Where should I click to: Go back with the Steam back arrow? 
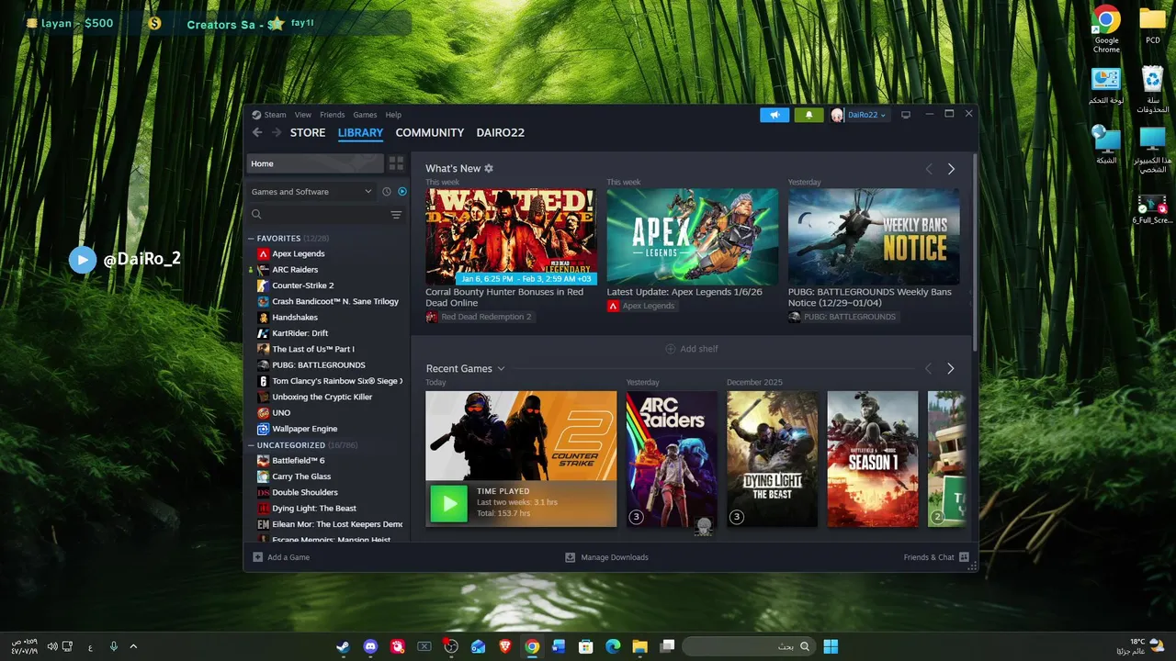pyautogui.click(x=258, y=132)
